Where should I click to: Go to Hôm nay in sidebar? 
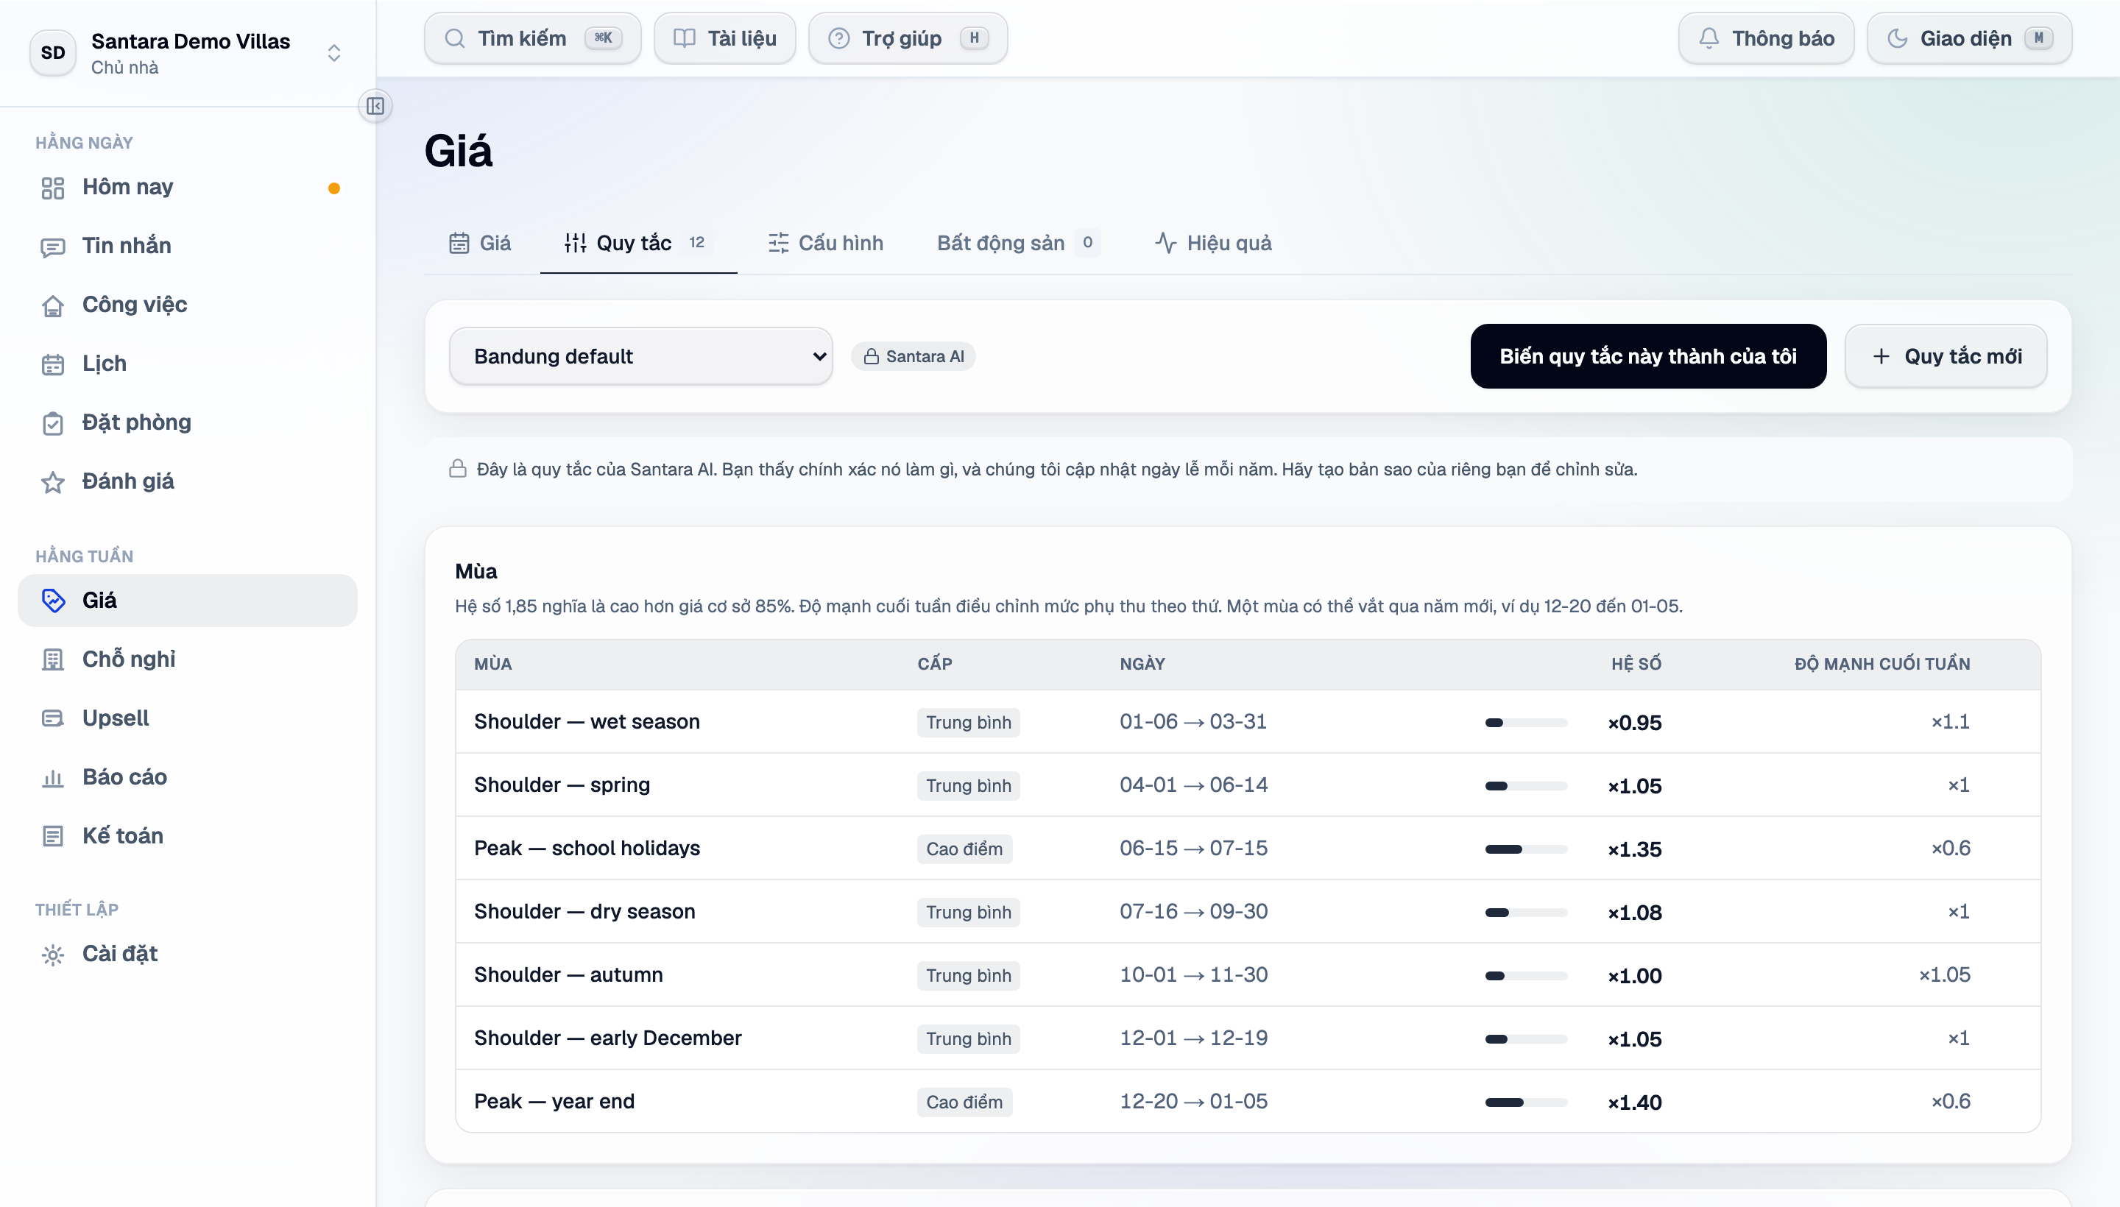pos(188,188)
